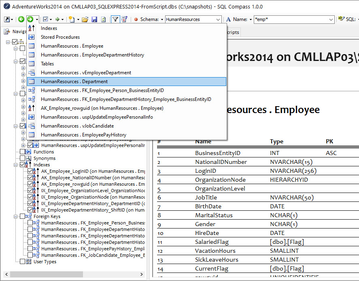Image resolution: width=359 pixels, height=281 pixels.
Task: Click the Synonyms node icon in tree
Action: click(29, 158)
